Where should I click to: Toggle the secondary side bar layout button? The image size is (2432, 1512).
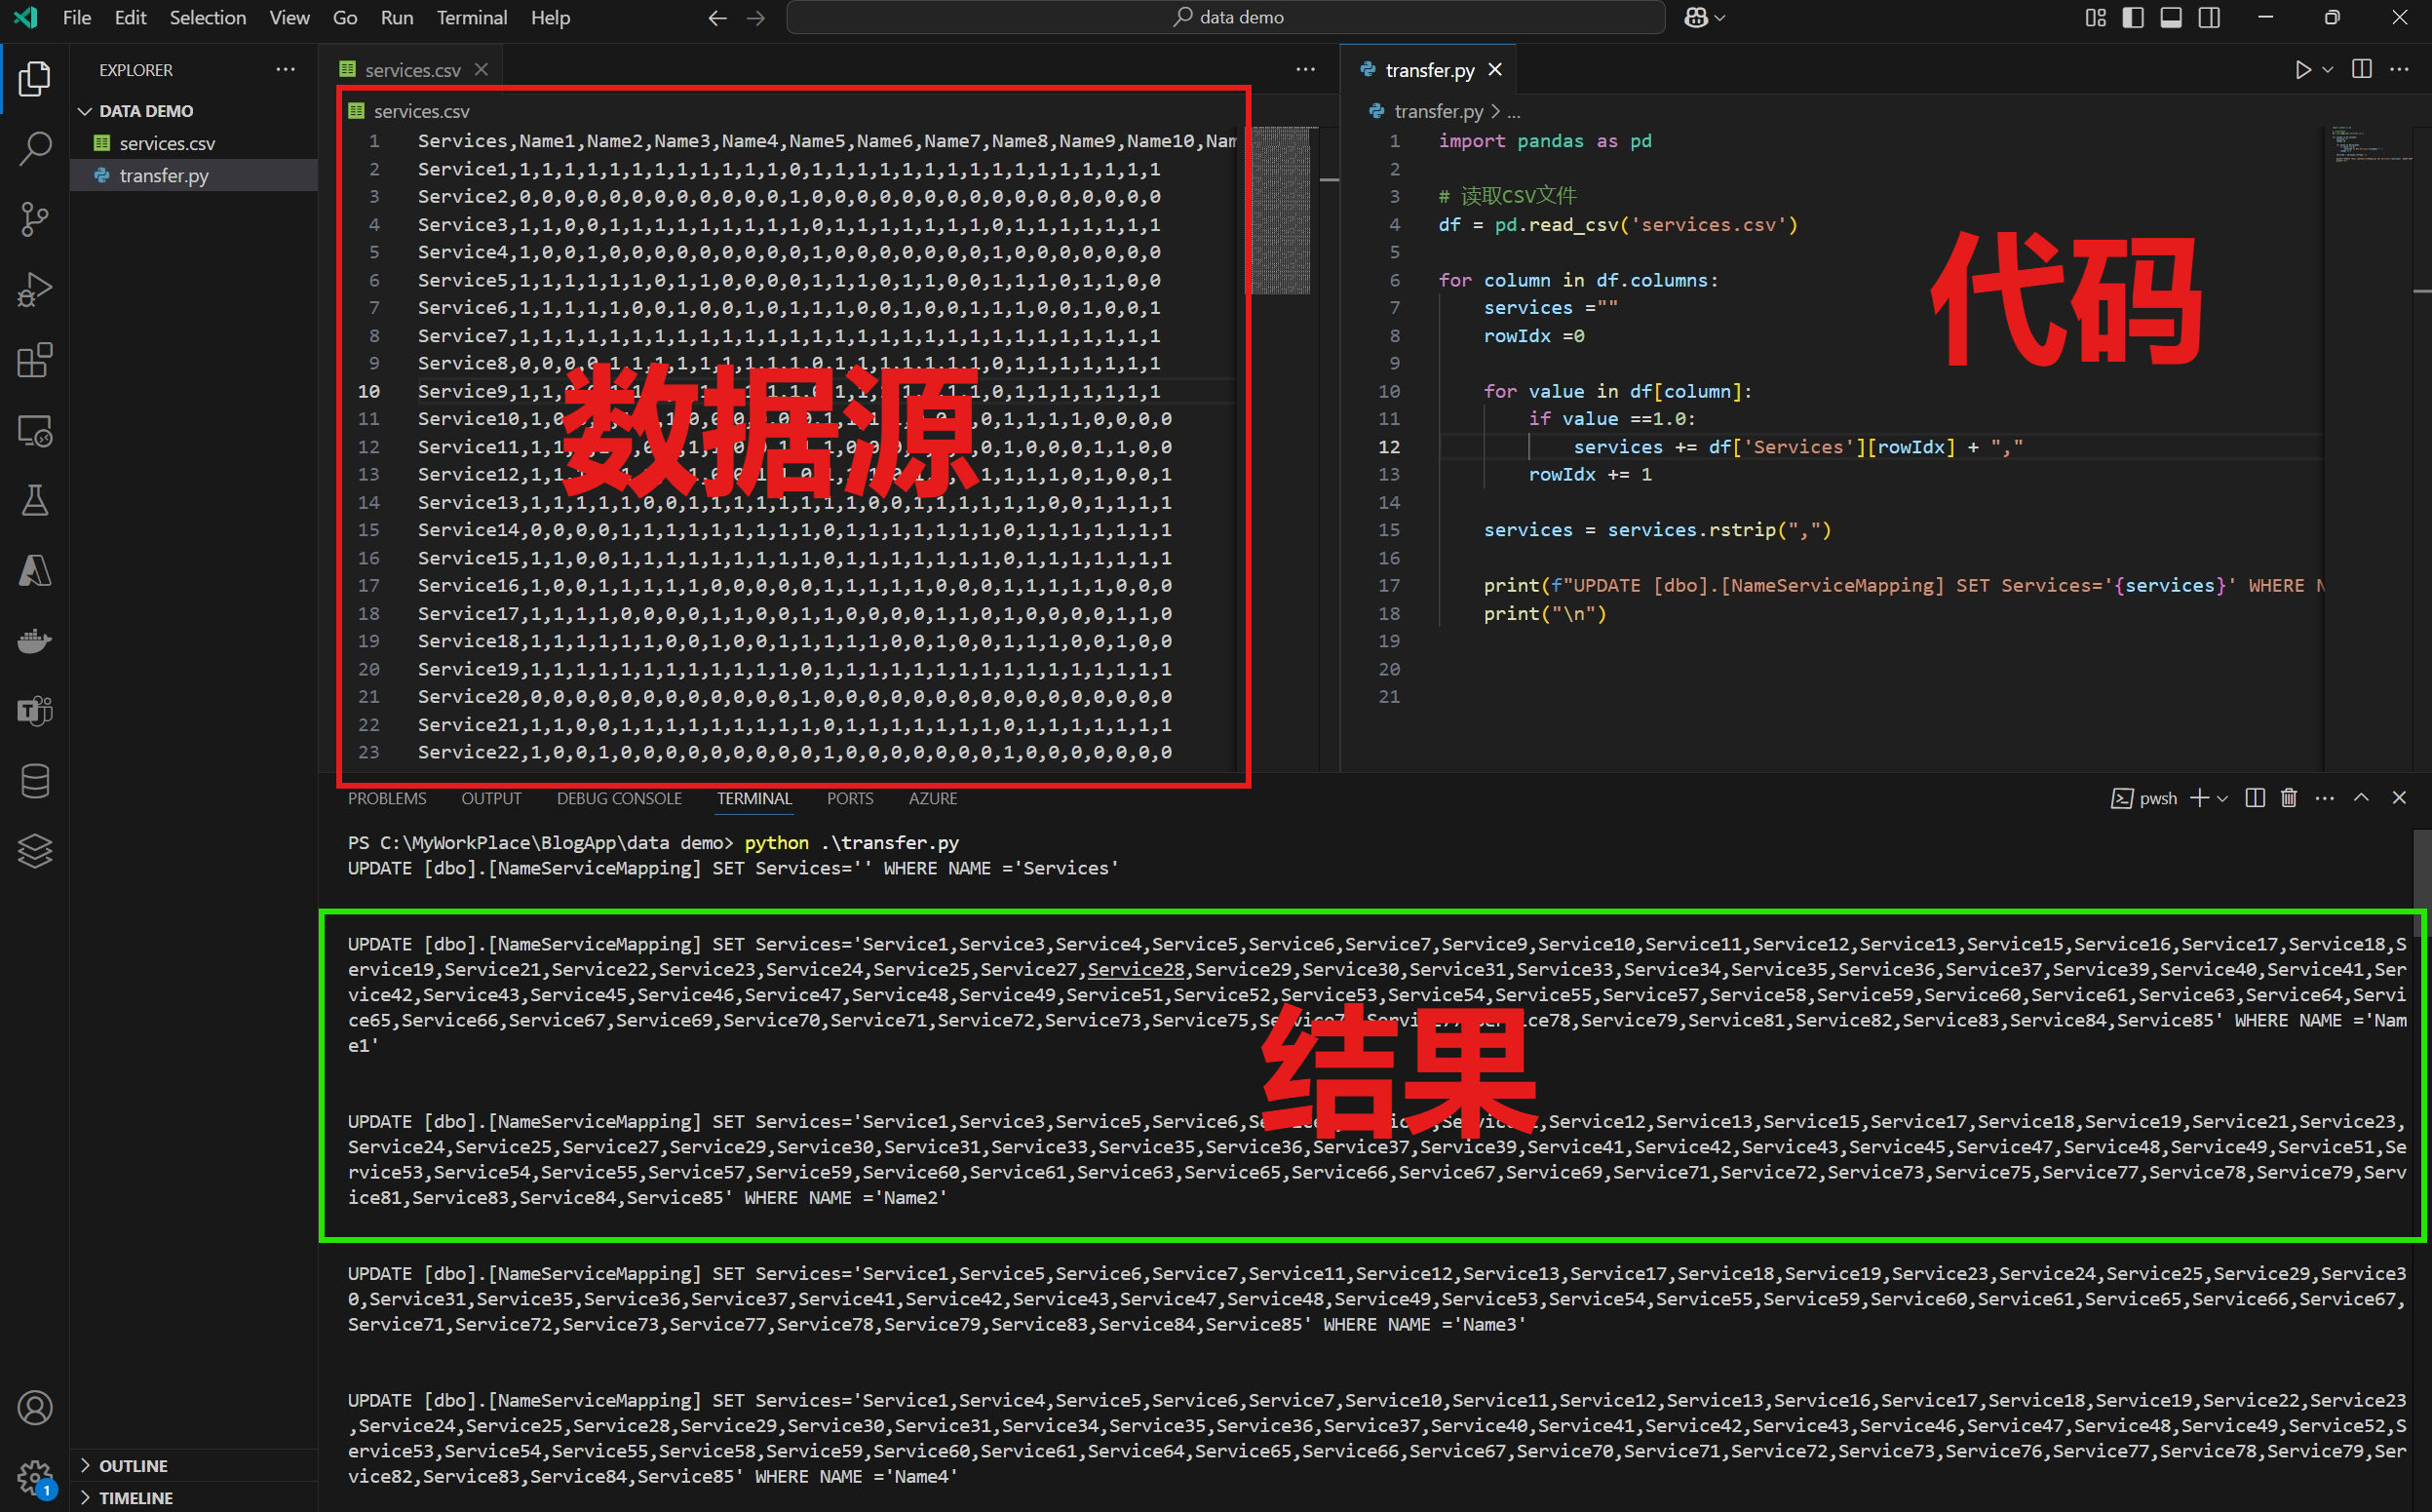2209,18
